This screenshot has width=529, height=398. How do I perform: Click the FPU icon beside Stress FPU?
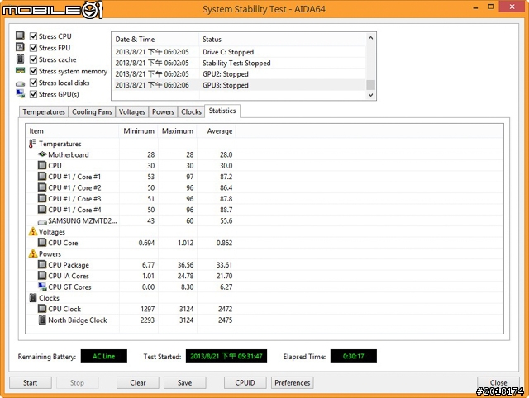(20, 47)
